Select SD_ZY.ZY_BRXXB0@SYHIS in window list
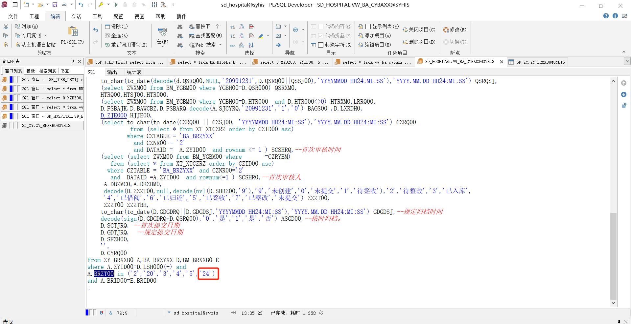 [x=42, y=126]
